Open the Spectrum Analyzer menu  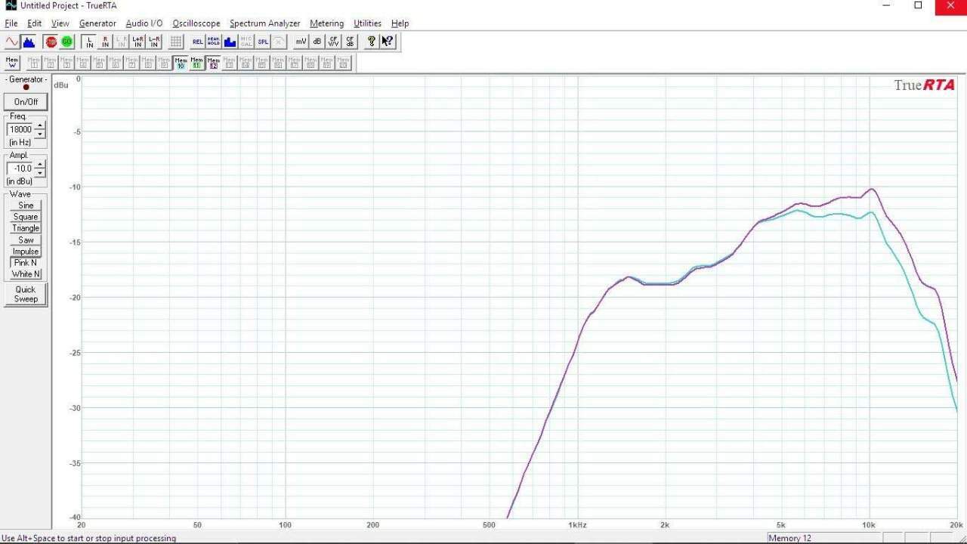tap(265, 23)
